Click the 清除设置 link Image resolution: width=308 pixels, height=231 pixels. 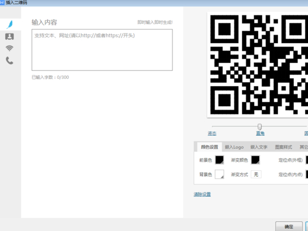[x=202, y=195]
